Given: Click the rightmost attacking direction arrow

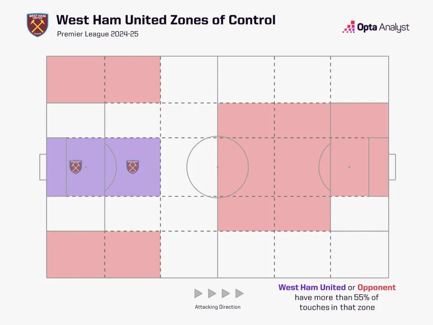Looking at the screenshot, I should [x=239, y=293].
